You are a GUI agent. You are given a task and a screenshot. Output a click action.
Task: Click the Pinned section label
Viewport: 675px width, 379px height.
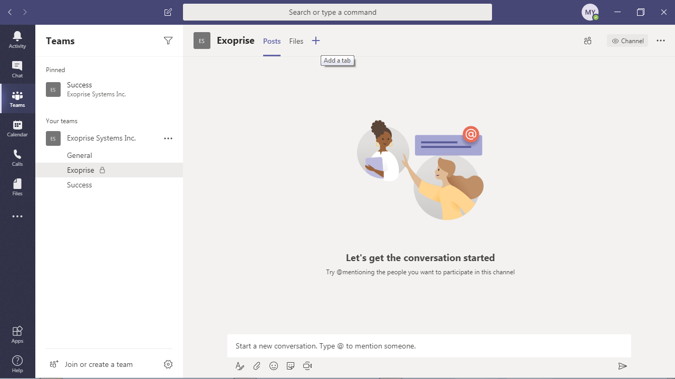[55, 70]
